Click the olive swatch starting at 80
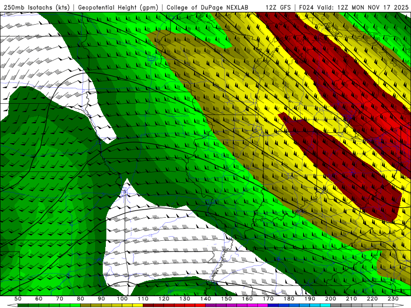The height and width of the screenshot is (308, 411). coord(86,305)
